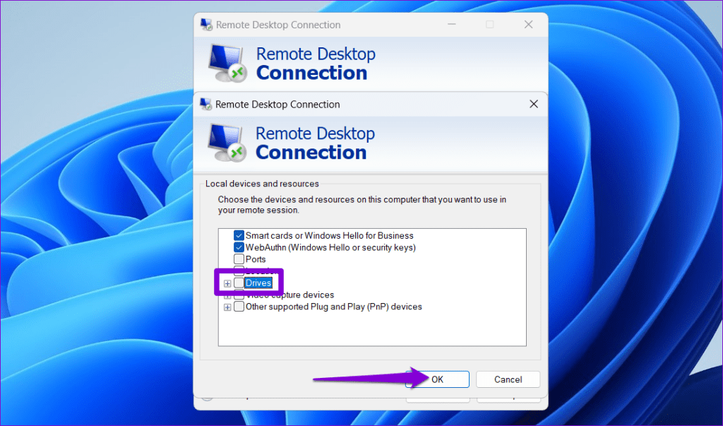Close the Local devices and resources dialog

coord(534,104)
